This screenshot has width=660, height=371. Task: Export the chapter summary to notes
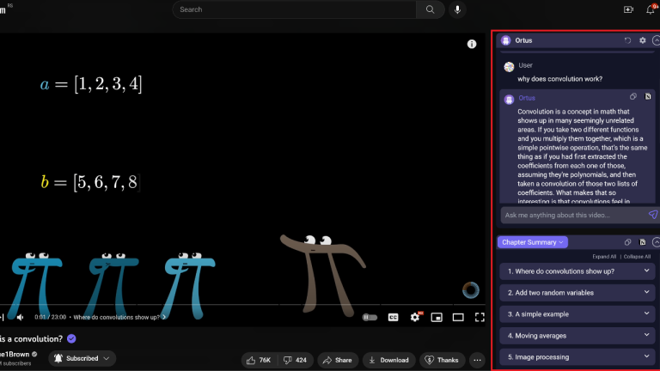point(642,242)
